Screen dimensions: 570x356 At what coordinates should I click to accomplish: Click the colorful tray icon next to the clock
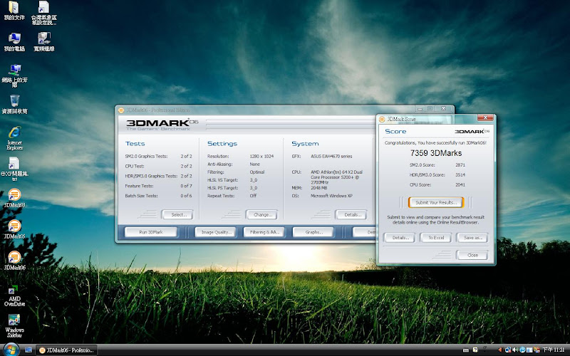click(x=537, y=350)
